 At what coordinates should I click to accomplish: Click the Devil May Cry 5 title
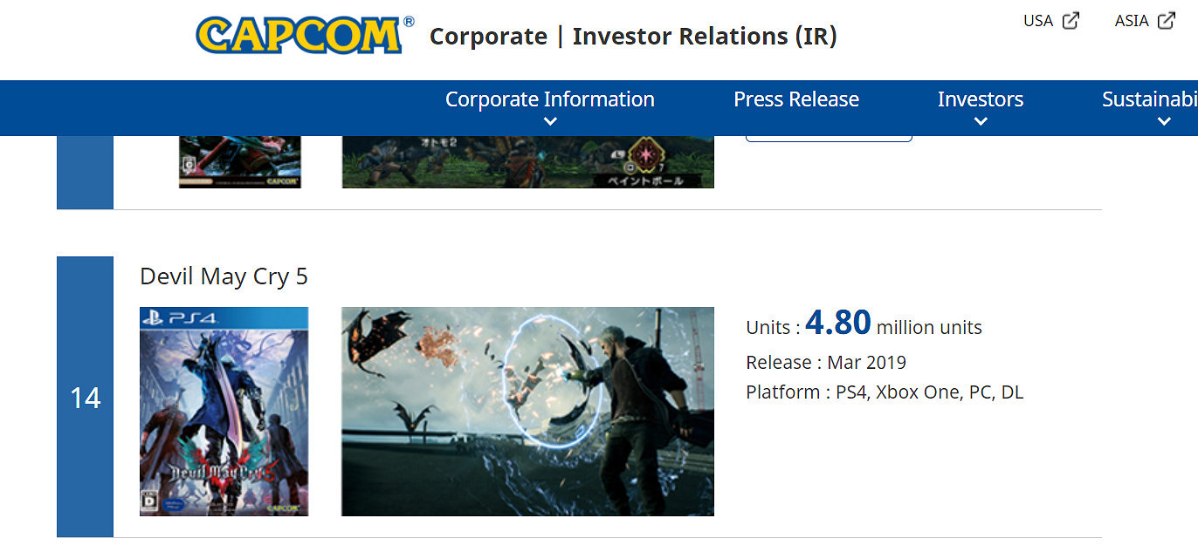tap(224, 276)
